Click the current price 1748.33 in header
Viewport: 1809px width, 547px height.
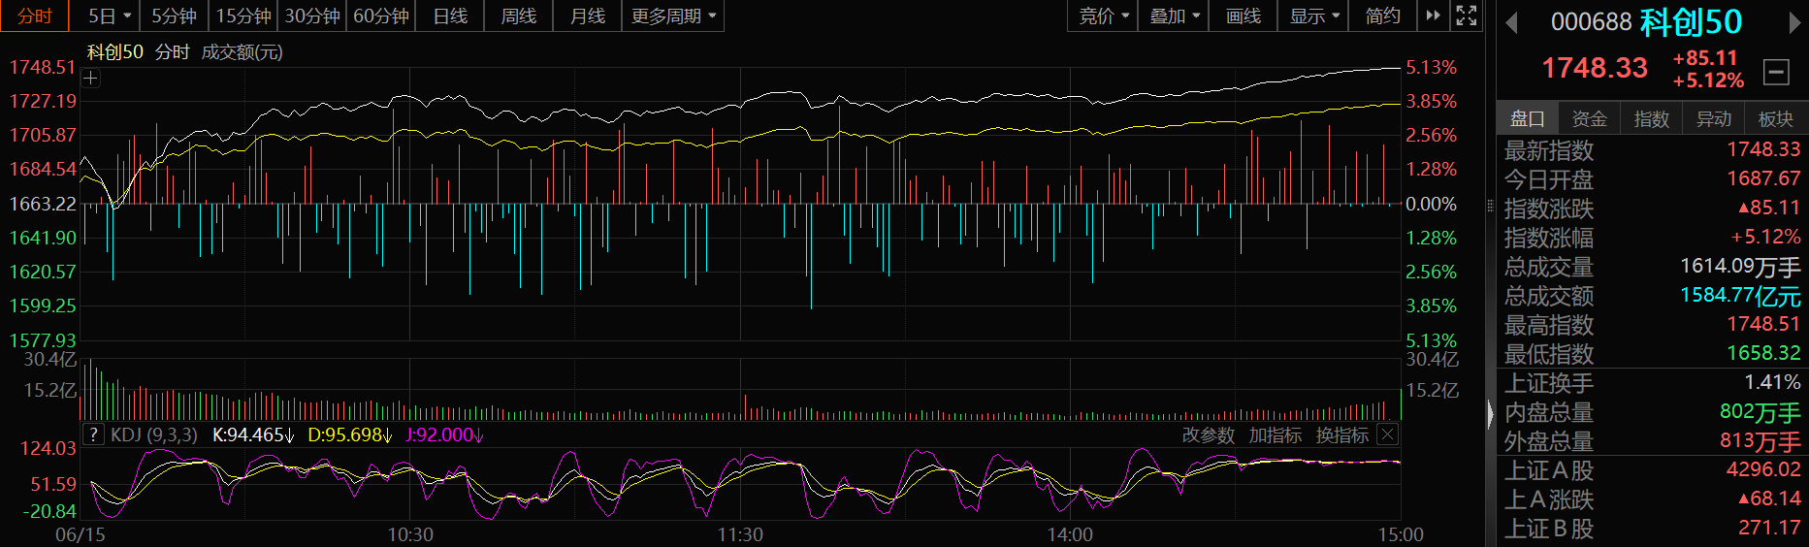[1595, 68]
